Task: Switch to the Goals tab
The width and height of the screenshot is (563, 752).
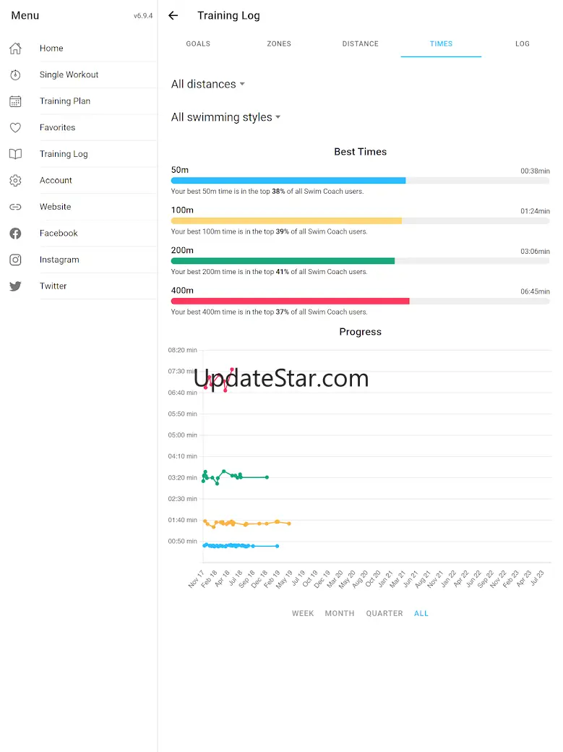Action: click(198, 43)
